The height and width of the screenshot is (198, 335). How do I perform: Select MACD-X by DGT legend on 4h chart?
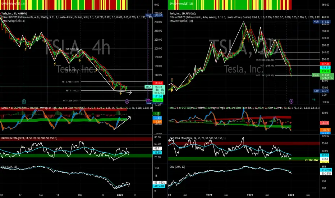tap(77, 108)
